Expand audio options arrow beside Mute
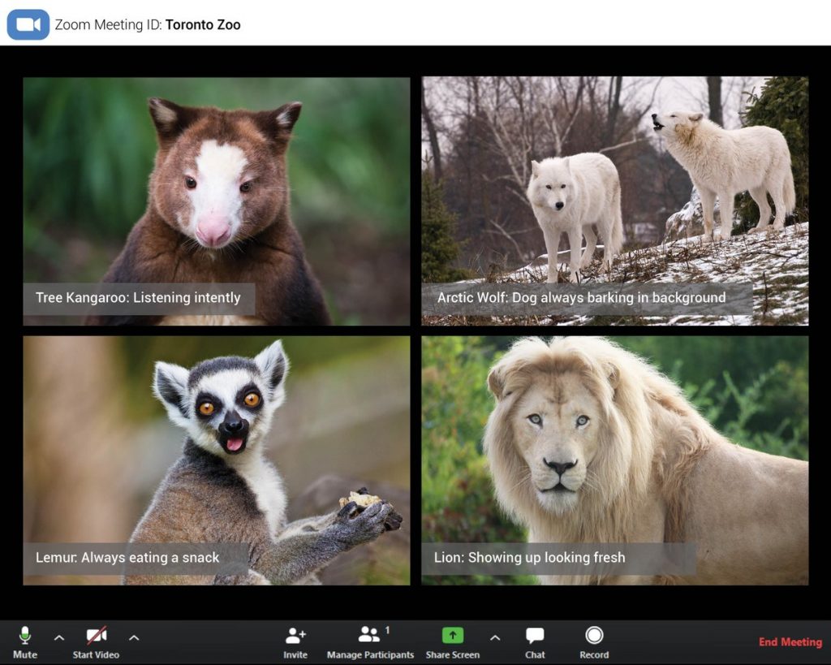The width and height of the screenshot is (831, 665). click(58, 637)
